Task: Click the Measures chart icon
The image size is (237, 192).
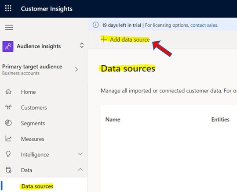Action: tap(8, 139)
